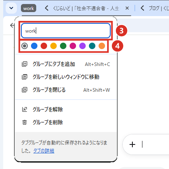Choose the orange group color

(x=102, y=46)
